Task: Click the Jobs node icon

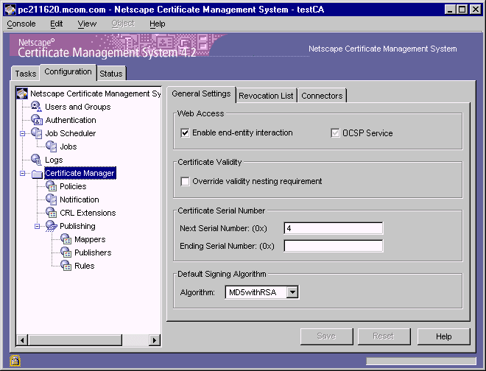Action: 51,146
